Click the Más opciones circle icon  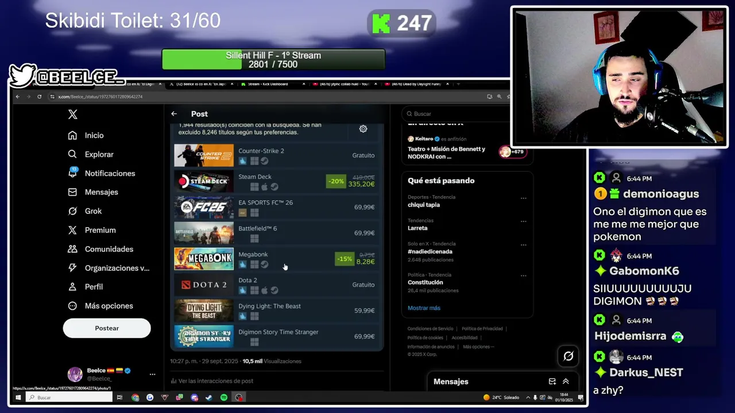[72, 306]
